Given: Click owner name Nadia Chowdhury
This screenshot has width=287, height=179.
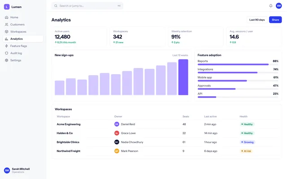Looking at the screenshot, I should click(132, 142).
